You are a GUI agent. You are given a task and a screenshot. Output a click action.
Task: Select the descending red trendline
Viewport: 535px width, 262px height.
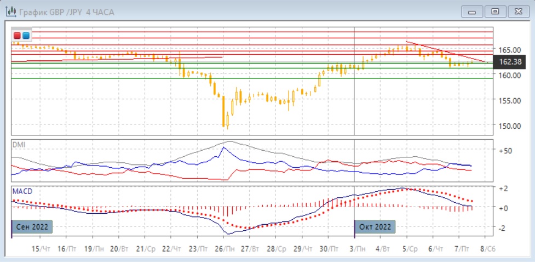(x=444, y=52)
